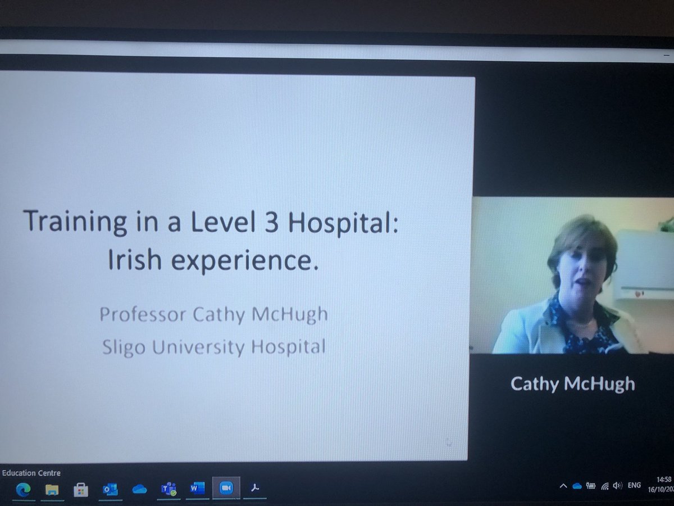The image size is (674, 506).
Task: Expand hidden system tray icons chevron
Action: [563, 485]
